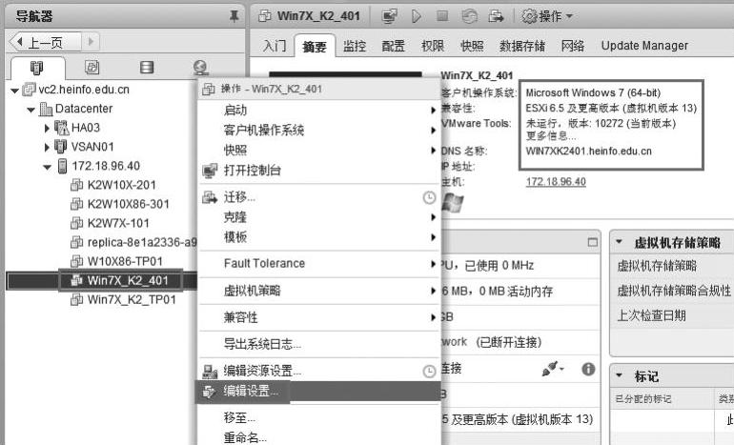
Task: Collapse the 虚拟机存储策略 panel
Action: [x=620, y=242]
